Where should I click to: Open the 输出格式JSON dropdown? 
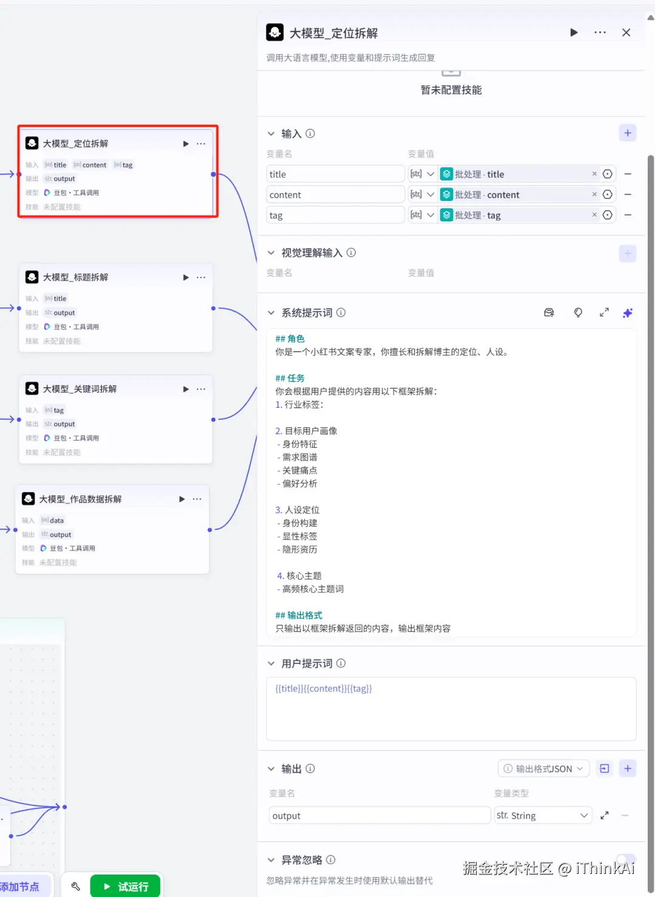click(543, 768)
